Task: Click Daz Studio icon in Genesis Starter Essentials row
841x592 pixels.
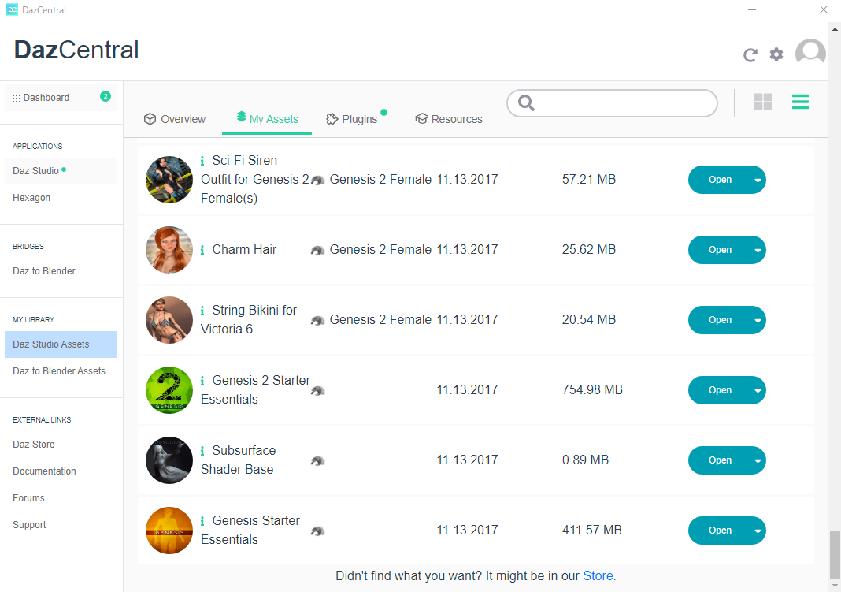Action: pyautogui.click(x=318, y=532)
